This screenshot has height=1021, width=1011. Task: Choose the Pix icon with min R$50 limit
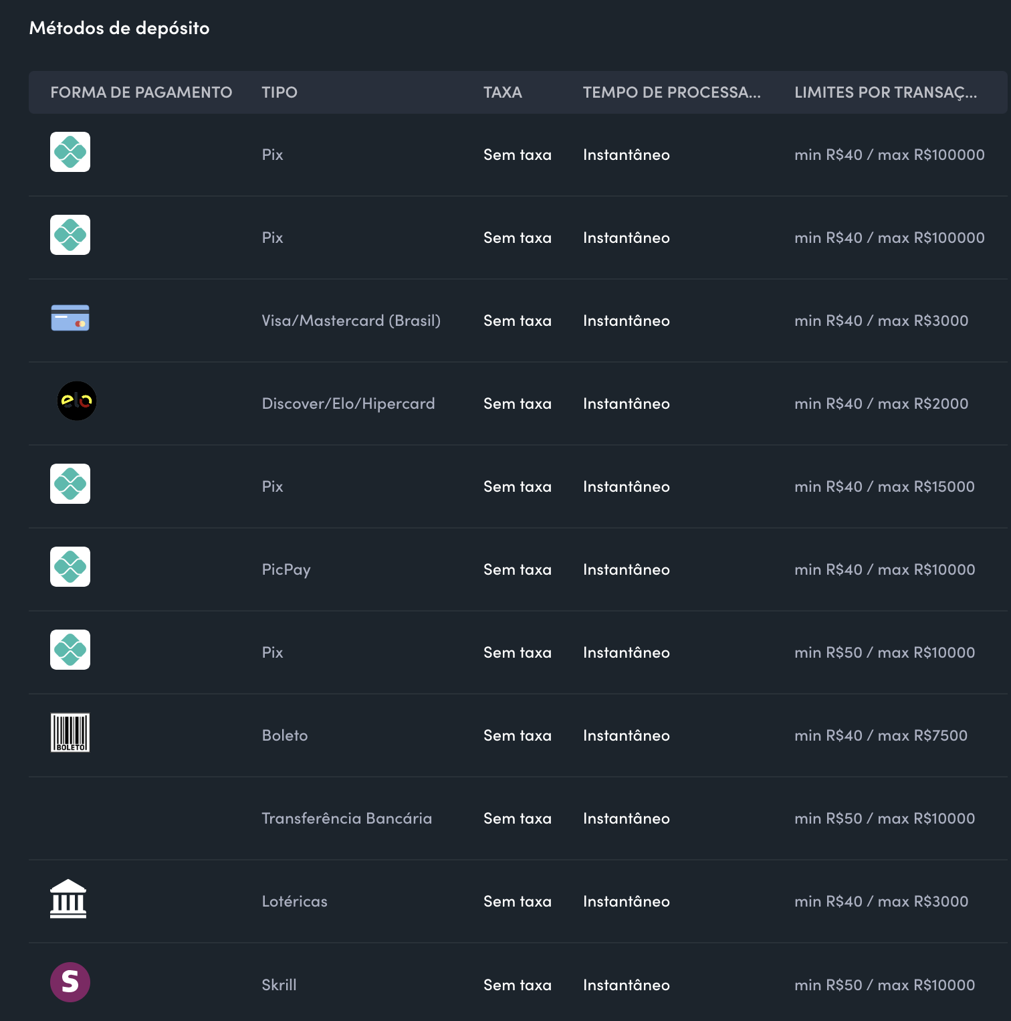[x=70, y=650]
